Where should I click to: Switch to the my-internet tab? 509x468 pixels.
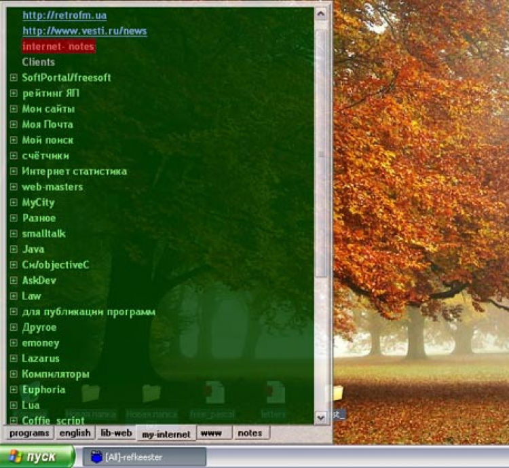click(166, 433)
